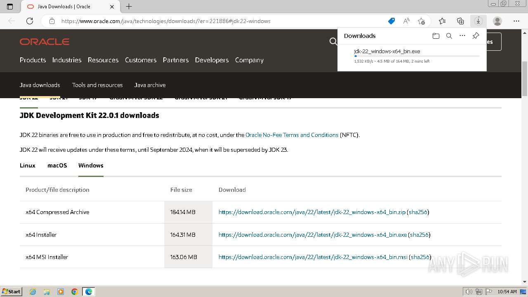Pin the Downloads panel

click(476, 36)
